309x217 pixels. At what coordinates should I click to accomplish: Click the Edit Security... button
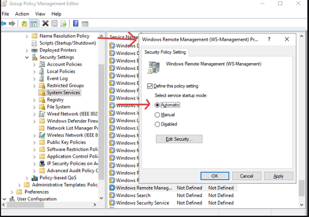pos(179,139)
